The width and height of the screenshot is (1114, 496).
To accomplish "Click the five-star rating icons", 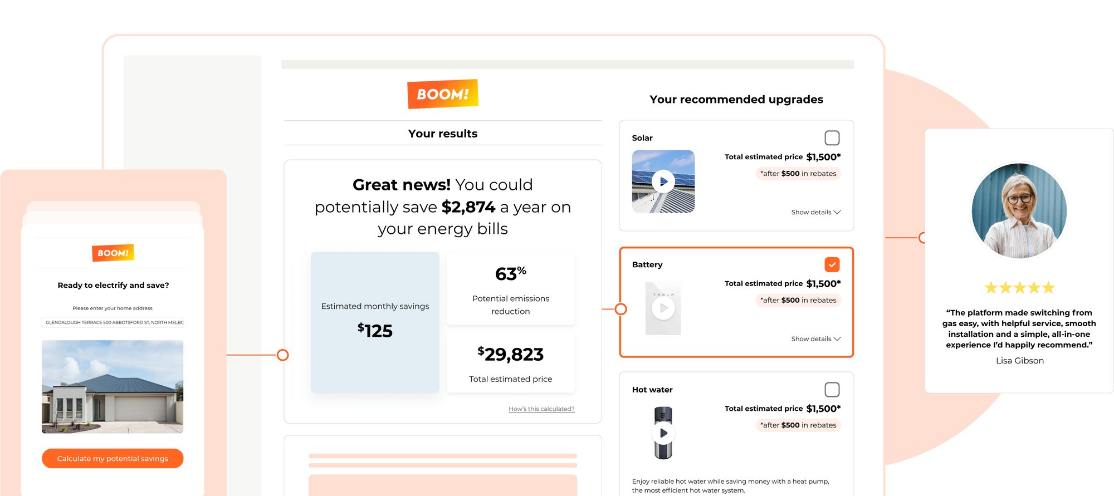I will (x=1019, y=288).
